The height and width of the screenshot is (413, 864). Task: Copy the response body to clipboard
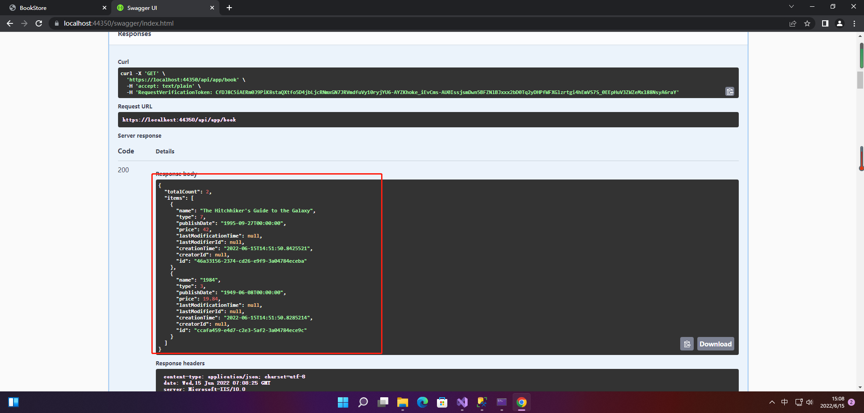687,344
